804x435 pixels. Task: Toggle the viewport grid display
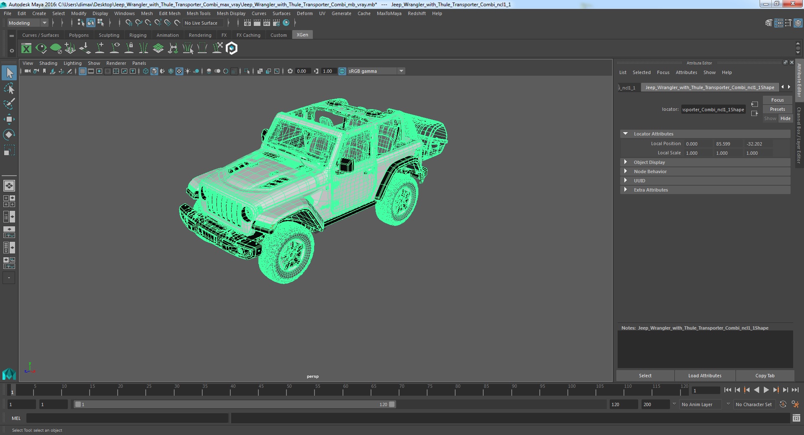[82, 71]
